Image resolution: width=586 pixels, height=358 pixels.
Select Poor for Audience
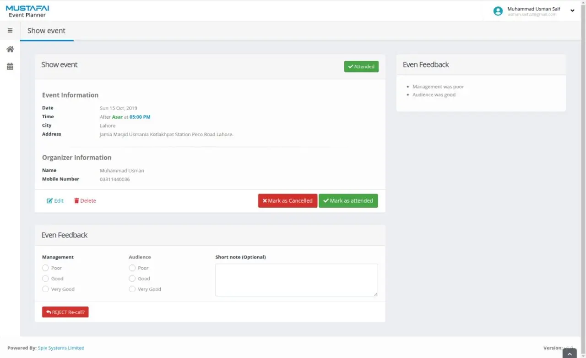click(x=132, y=268)
